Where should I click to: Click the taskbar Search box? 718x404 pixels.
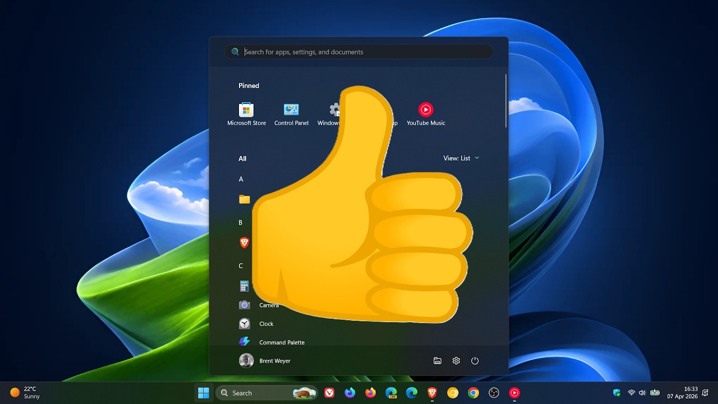[x=267, y=393]
